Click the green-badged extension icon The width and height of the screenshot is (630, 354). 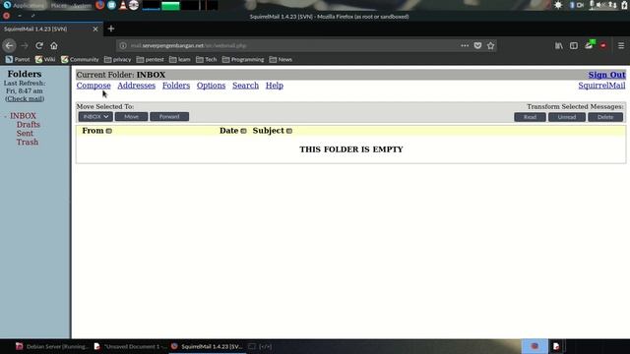pos(590,44)
